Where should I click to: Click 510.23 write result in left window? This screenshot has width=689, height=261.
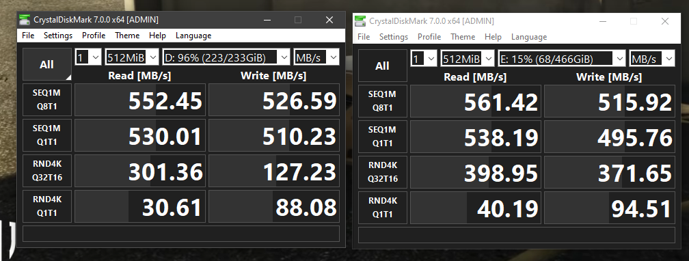tap(273, 135)
